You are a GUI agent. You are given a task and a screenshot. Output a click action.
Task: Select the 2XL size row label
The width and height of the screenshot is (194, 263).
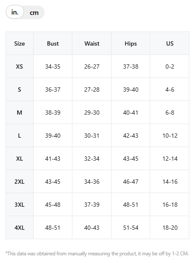20,182
